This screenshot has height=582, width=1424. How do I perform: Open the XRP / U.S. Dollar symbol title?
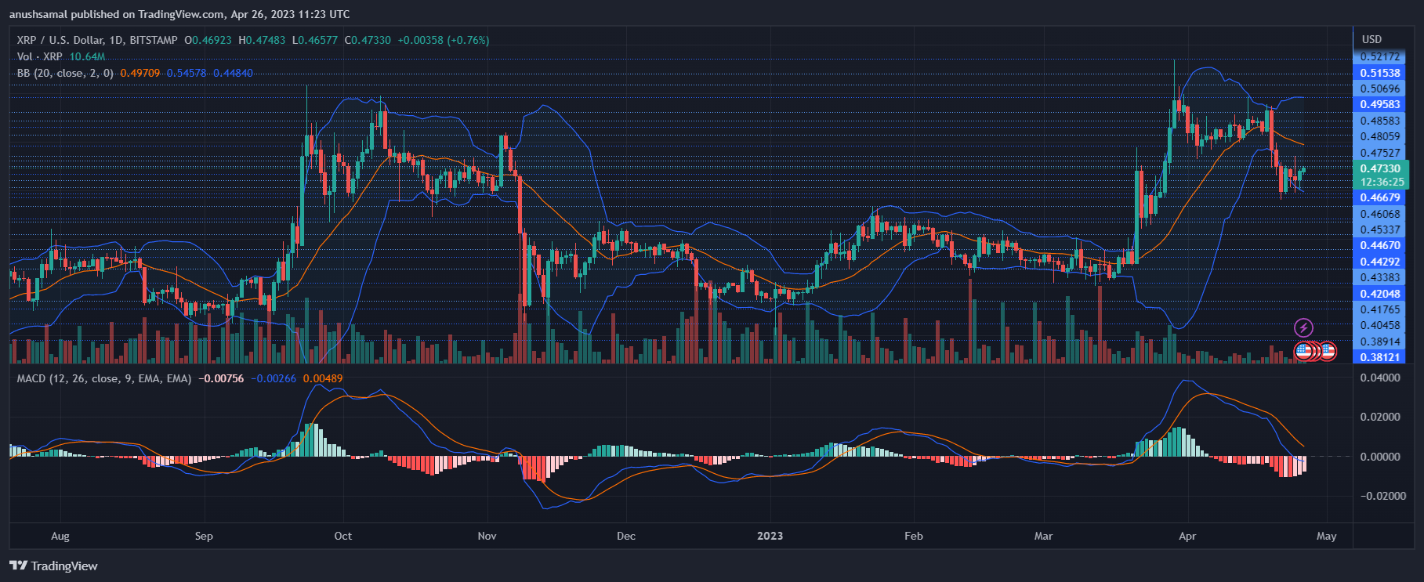(x=97, y=40)
